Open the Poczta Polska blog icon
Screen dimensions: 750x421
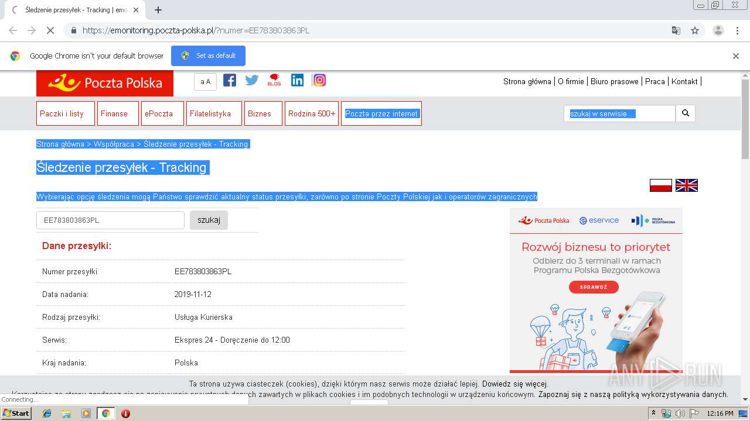click(x=274, y=80)
